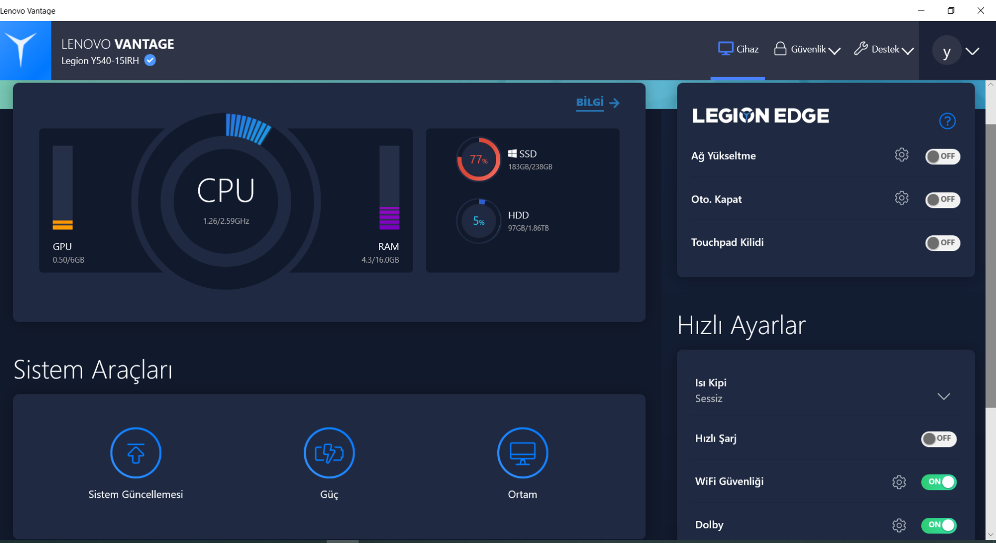Open the Güvenlik menu

tap(807, 49)
